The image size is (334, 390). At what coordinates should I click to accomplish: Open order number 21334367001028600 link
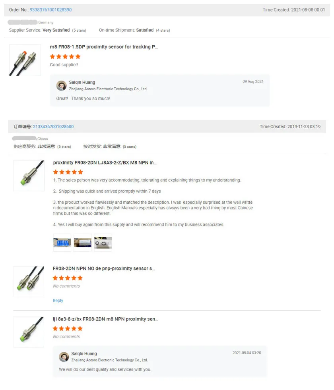point(53,127)
